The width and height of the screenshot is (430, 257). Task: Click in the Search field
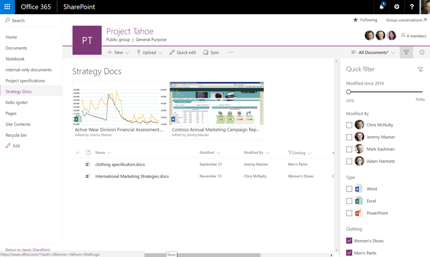31,20
